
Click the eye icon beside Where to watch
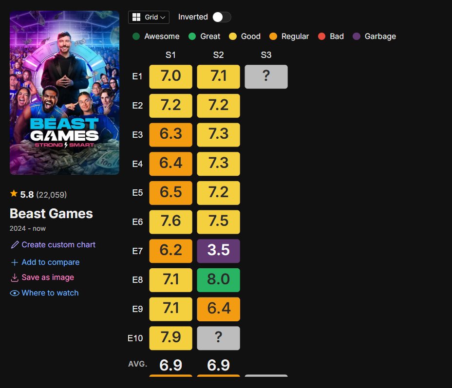click(x=15, y=293)
